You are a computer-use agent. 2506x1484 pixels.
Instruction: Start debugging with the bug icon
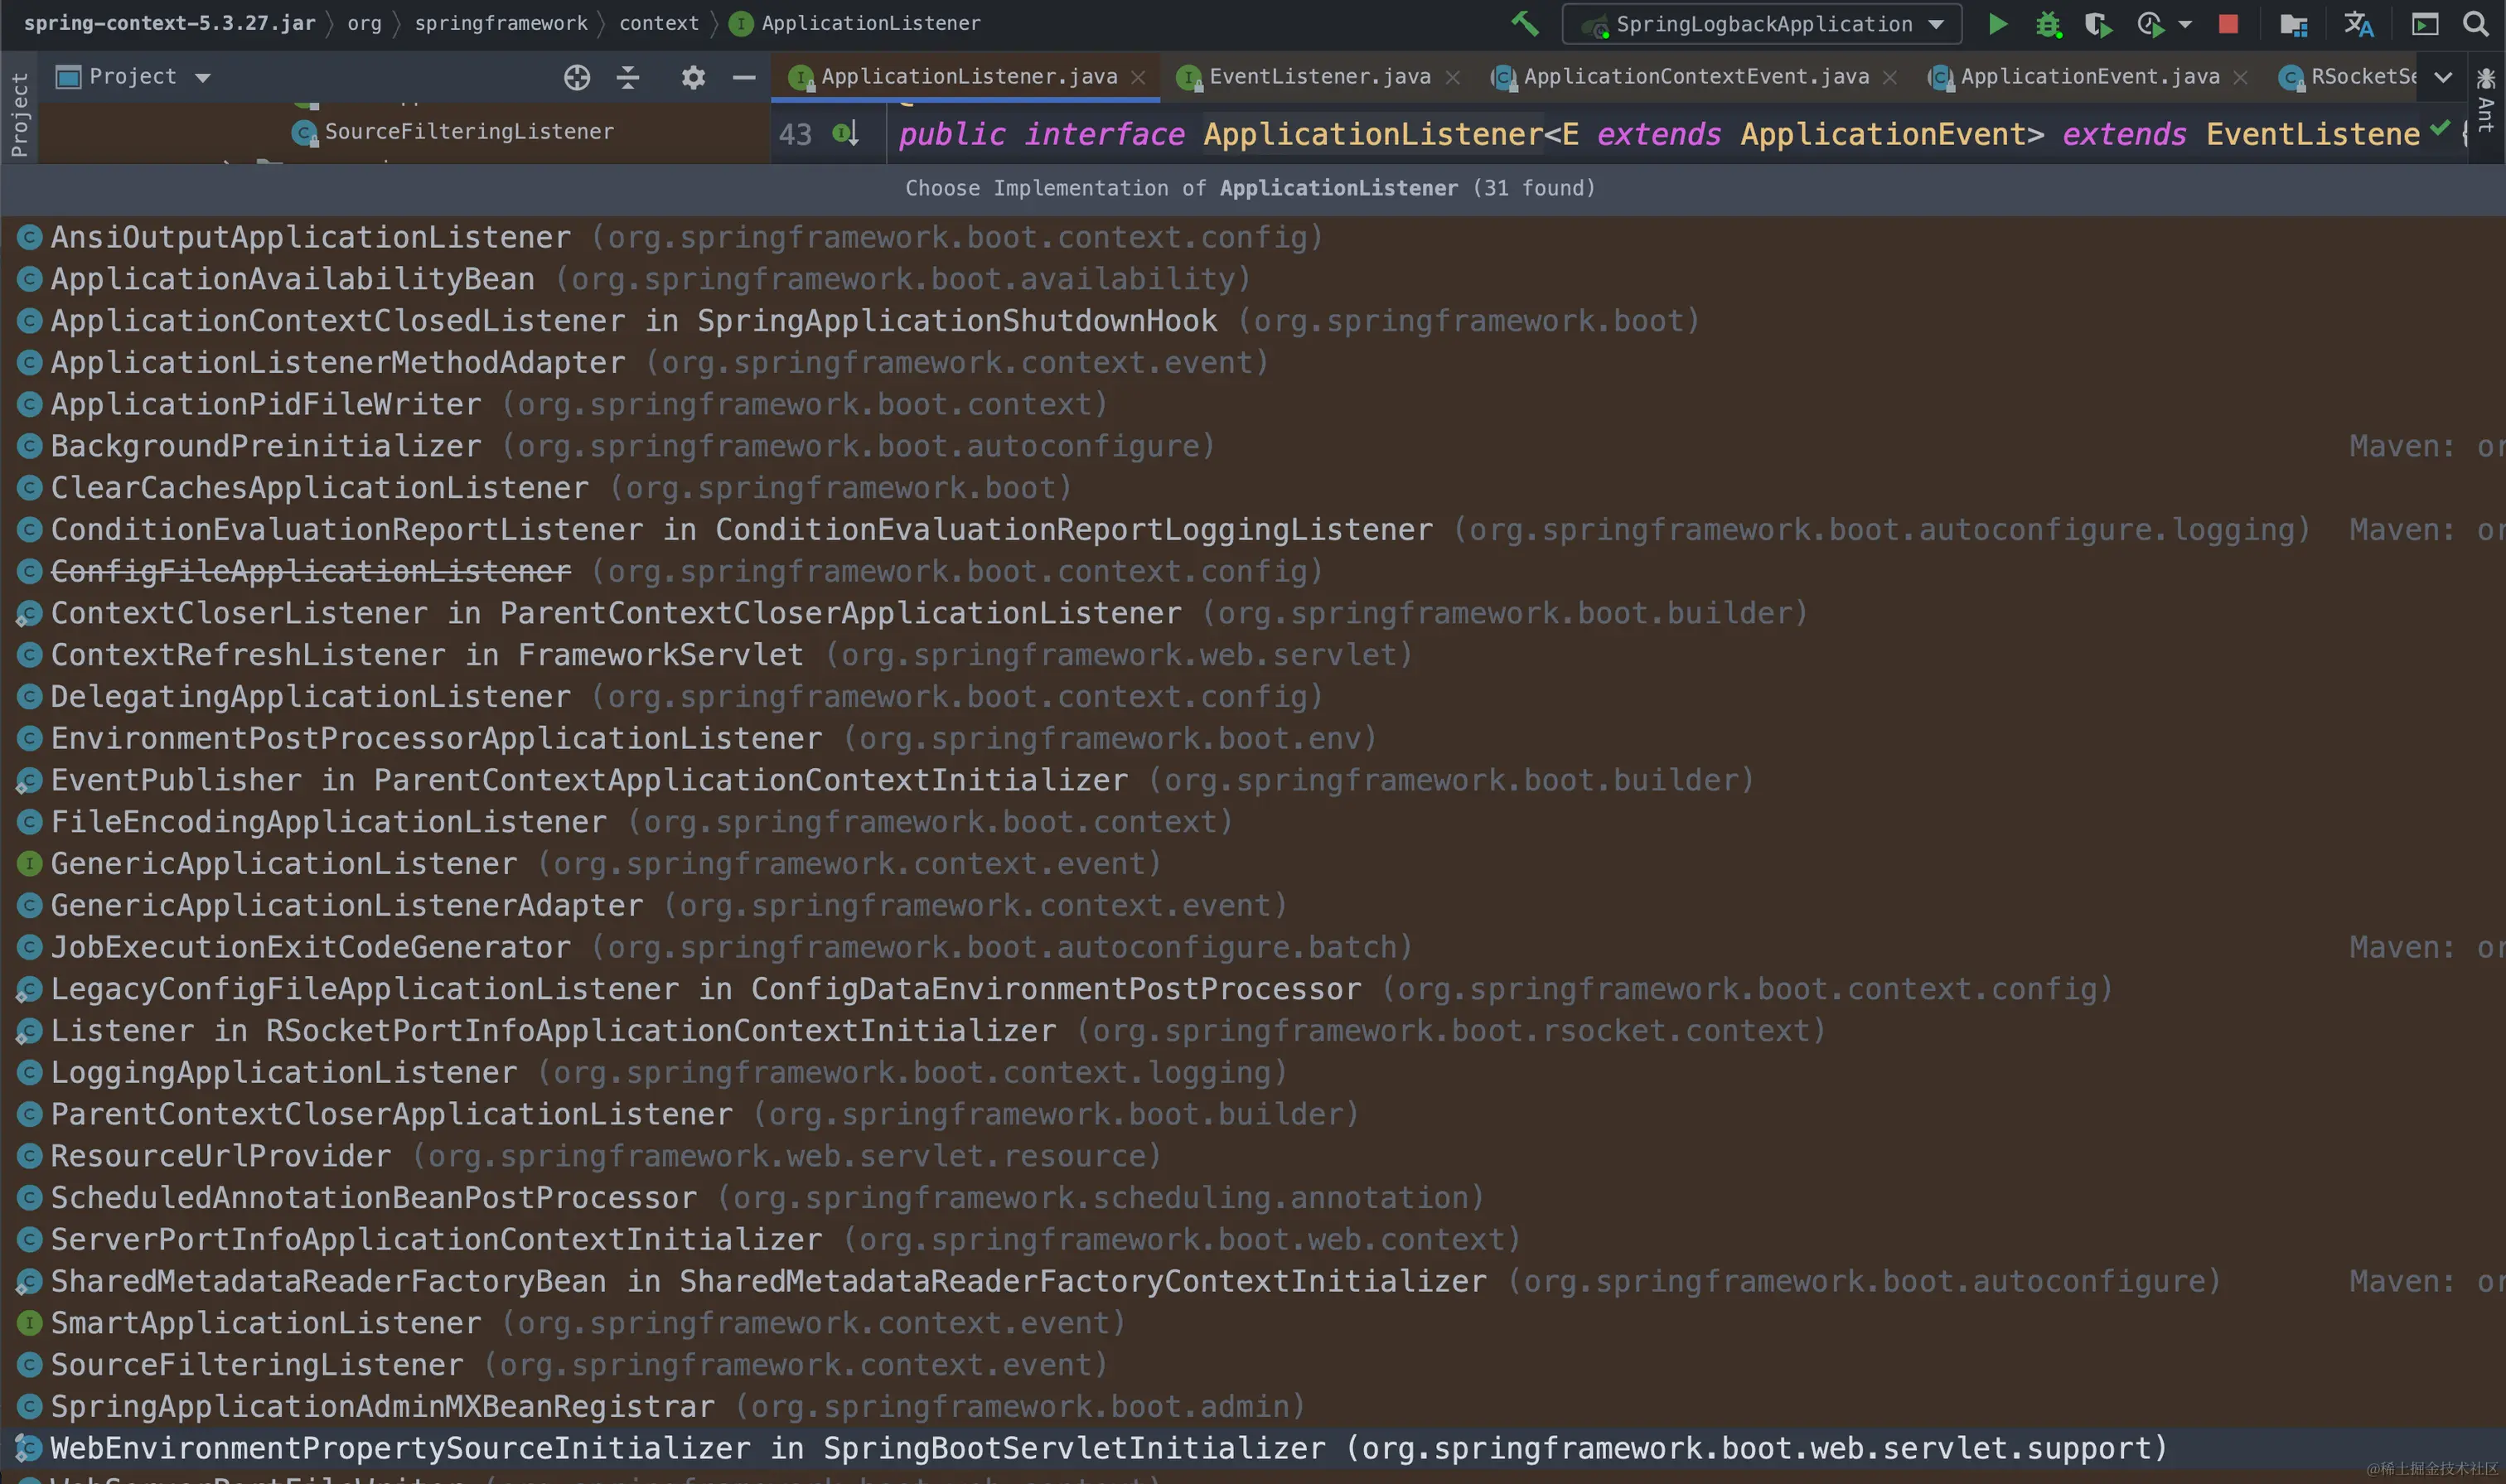coord(2048,23)
